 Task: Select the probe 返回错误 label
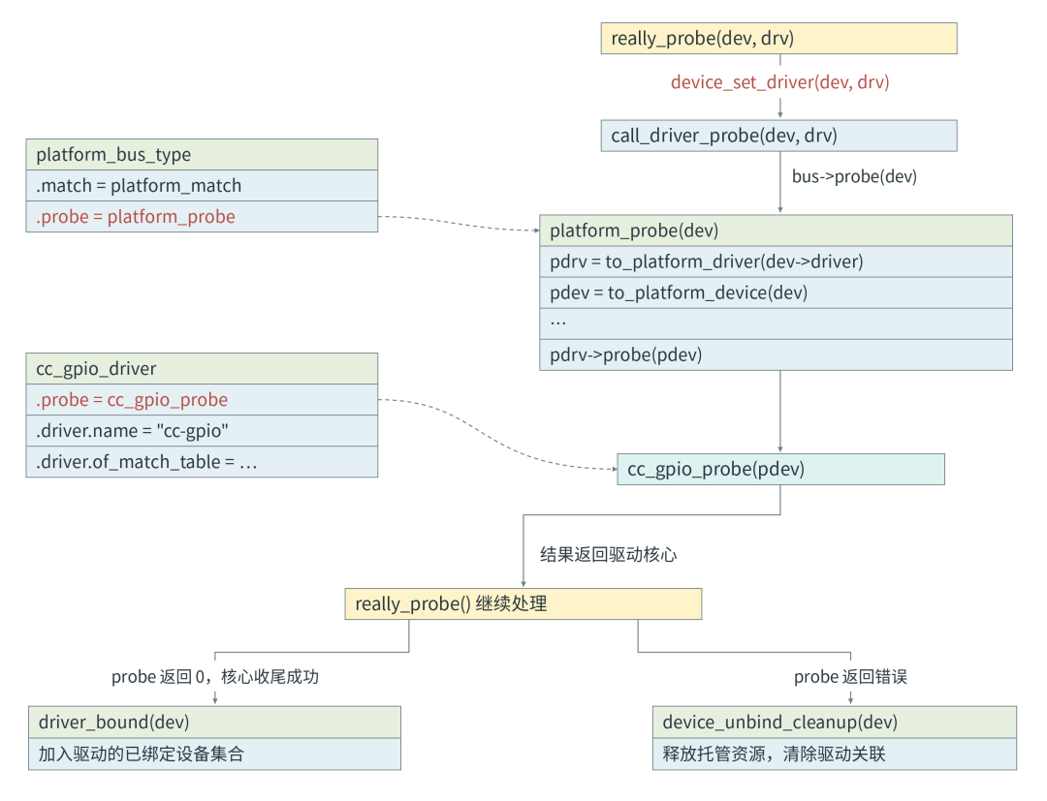pos(851,677)
